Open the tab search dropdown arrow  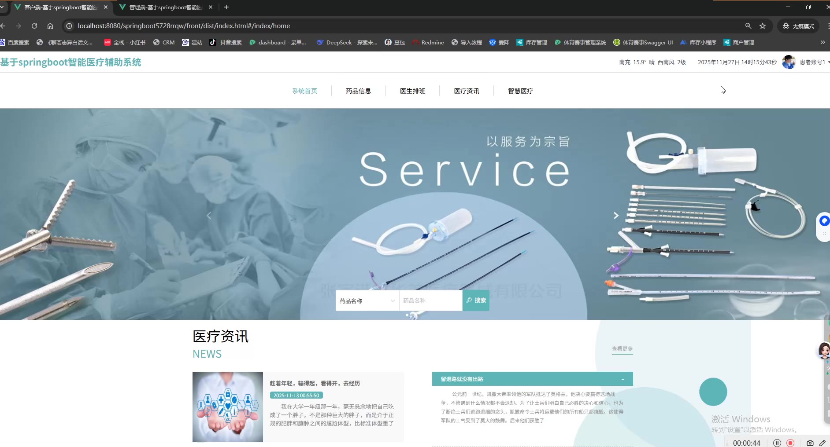click(x=2, y=7)
